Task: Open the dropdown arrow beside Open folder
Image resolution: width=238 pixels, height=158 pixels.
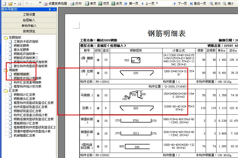Action: (x=15, y=4)
